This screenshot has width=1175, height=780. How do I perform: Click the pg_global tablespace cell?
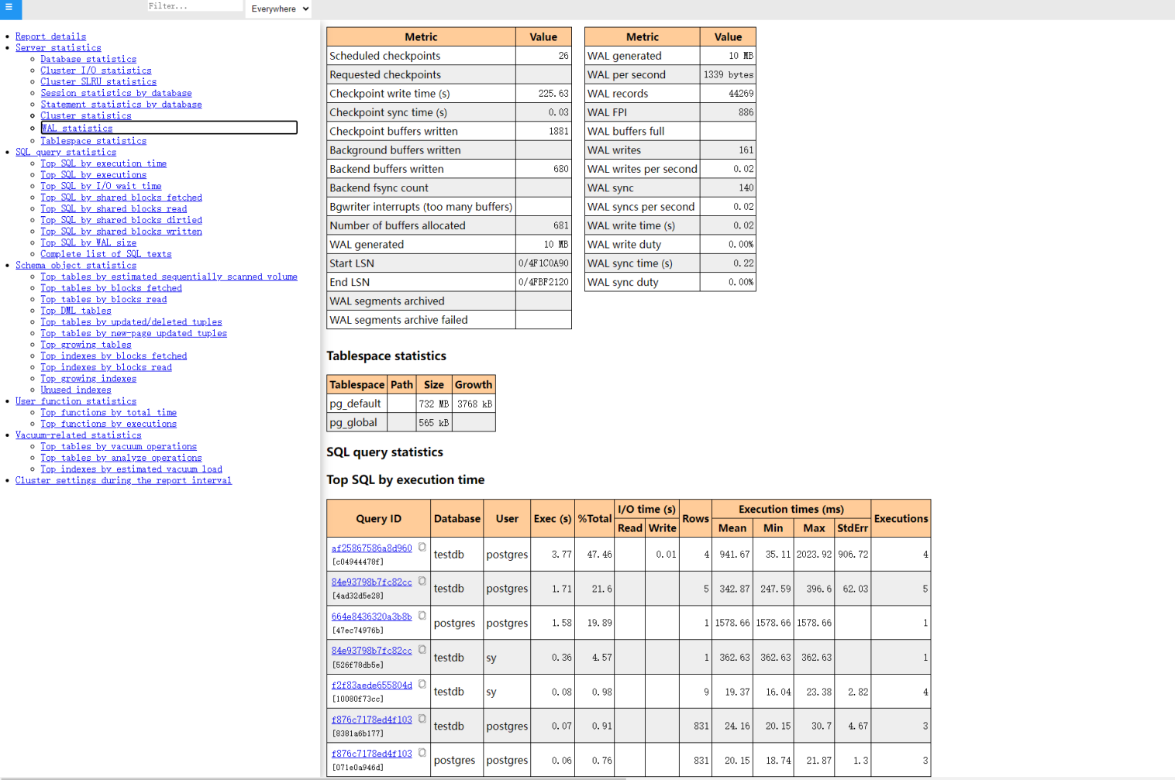click(357, 423)
